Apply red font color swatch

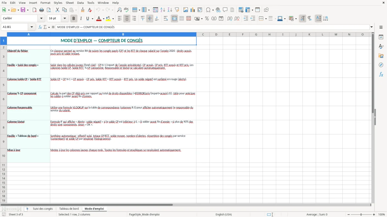99,19
